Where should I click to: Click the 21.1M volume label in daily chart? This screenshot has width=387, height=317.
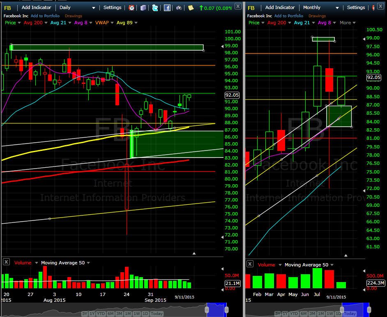coord(233,283)
